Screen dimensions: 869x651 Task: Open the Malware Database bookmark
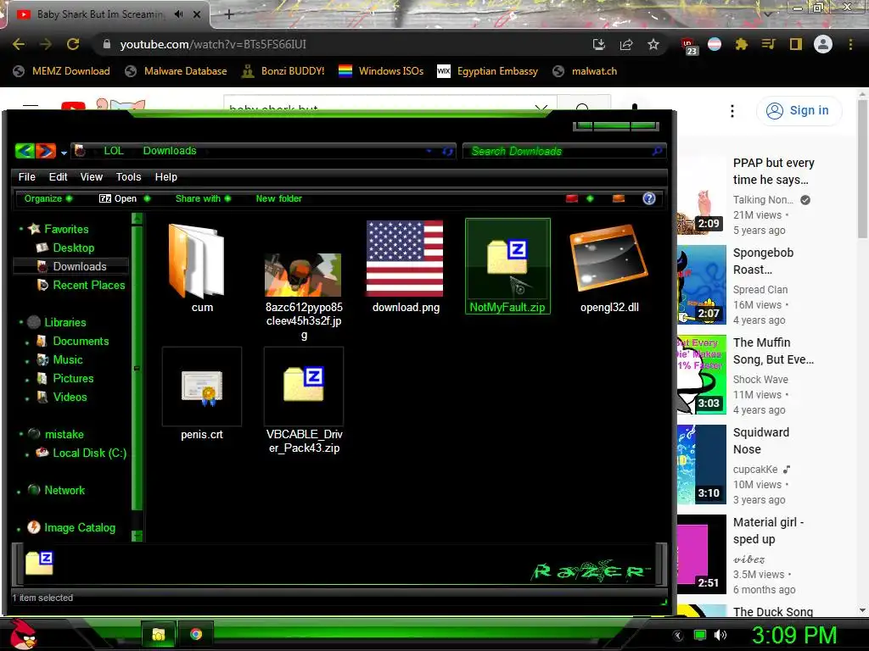pos(177,71)
